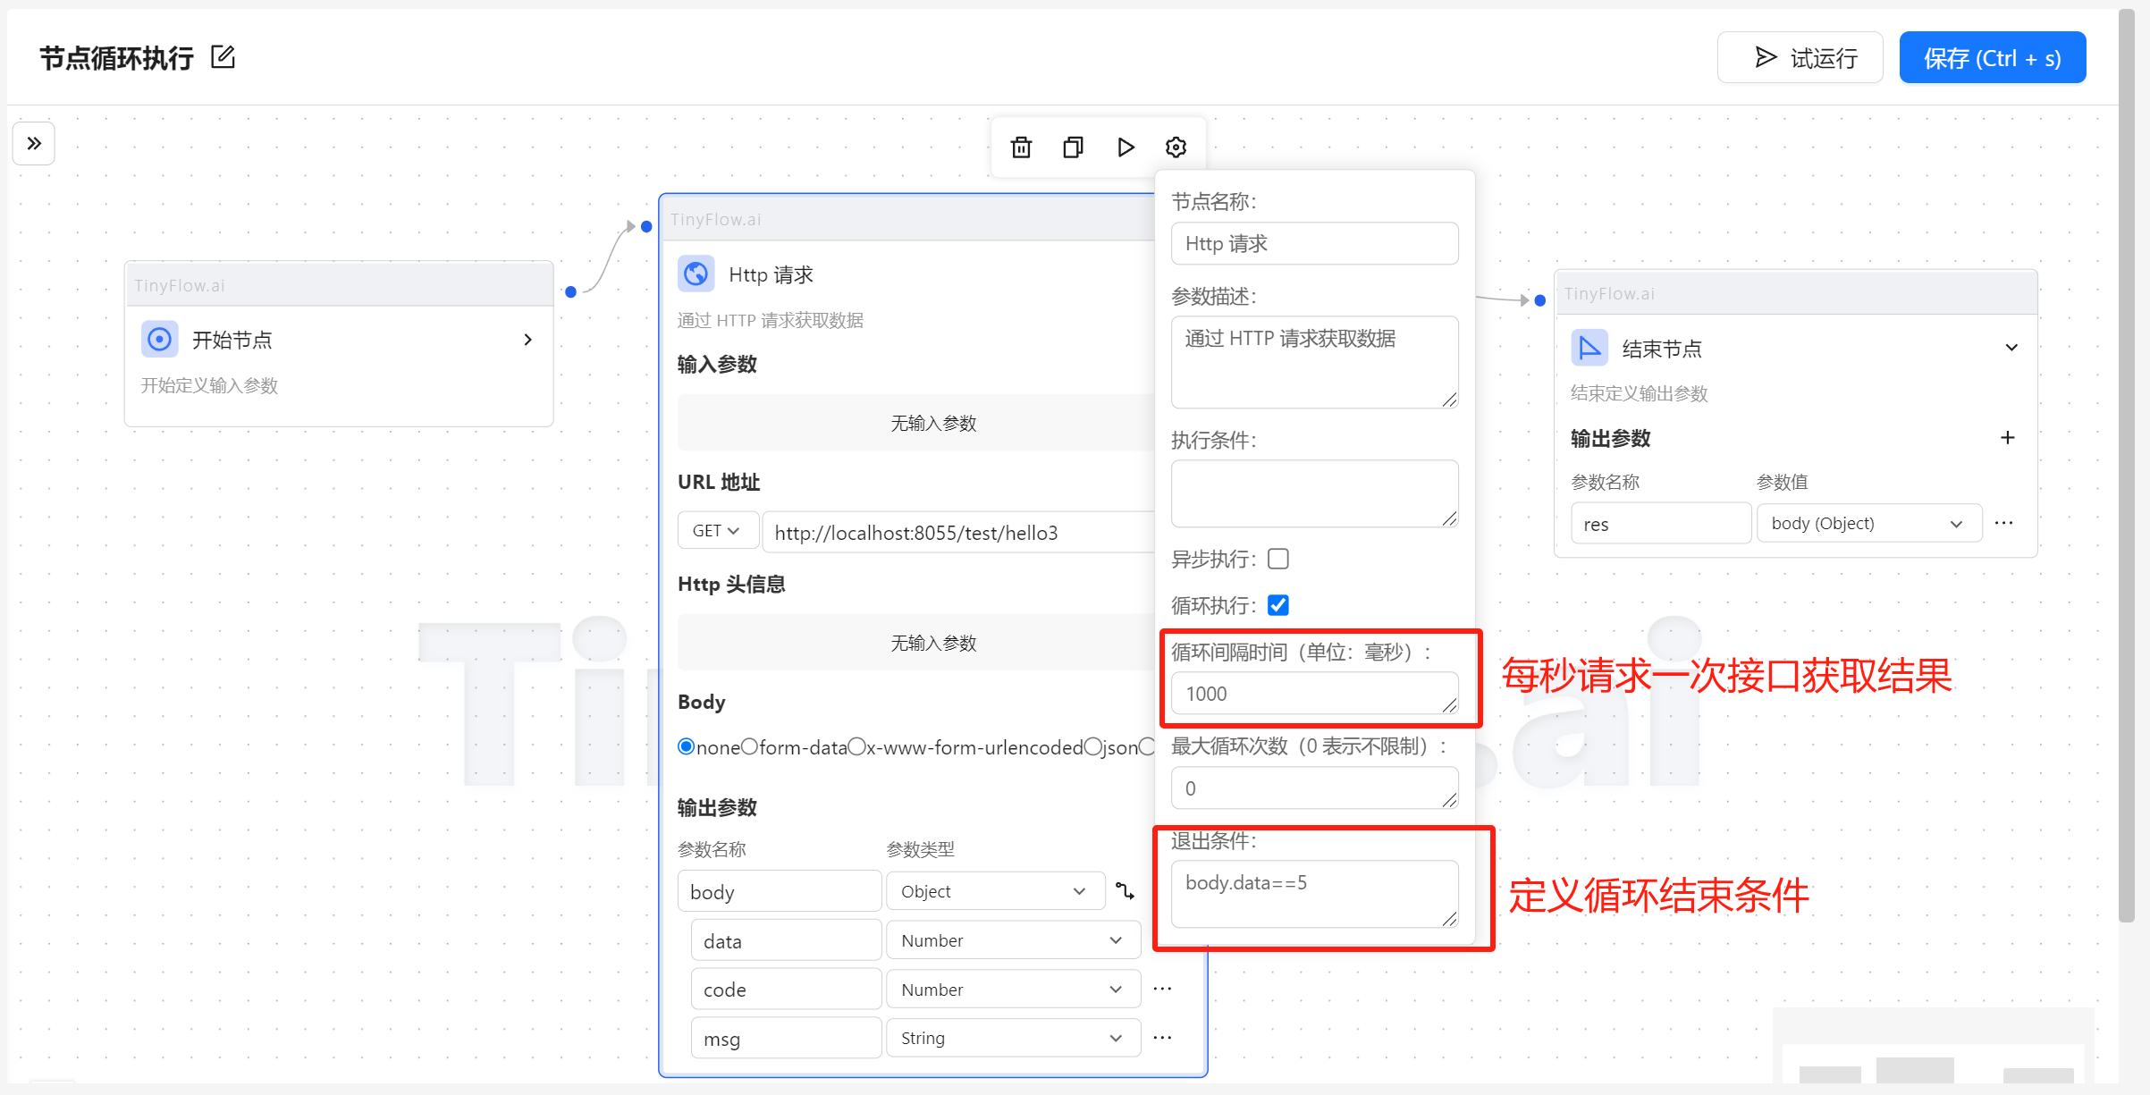Screen dimensions: 2150x1095
Task: Click the copy node icon
Action: (1073, 147)
